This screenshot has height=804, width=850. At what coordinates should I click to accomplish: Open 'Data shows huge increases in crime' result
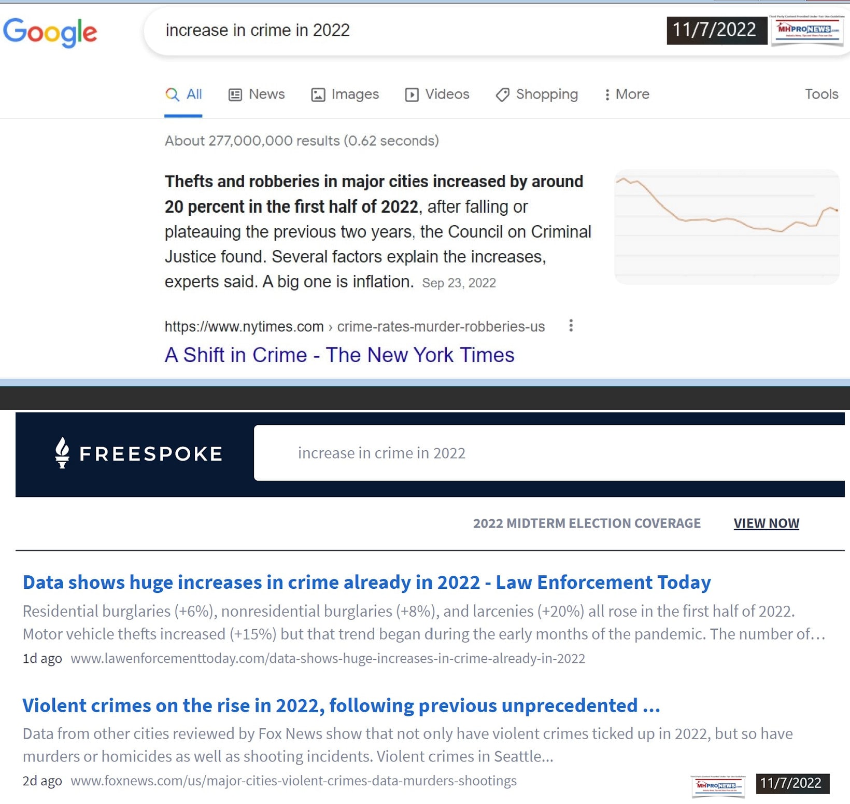tap(367, 583)
